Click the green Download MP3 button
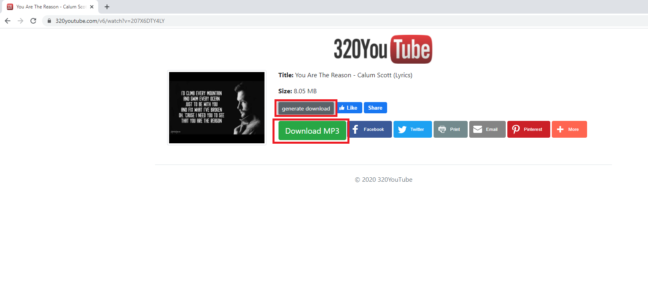Viewport: 648px width, 287px height. pyautogui.click(x=312, y=131)
